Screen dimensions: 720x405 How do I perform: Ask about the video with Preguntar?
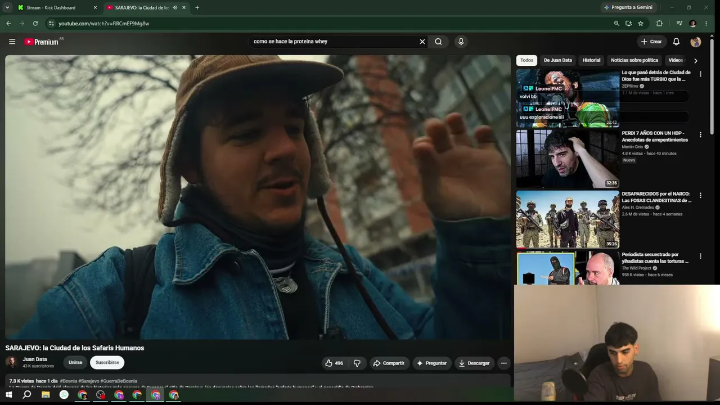[432, 363]
